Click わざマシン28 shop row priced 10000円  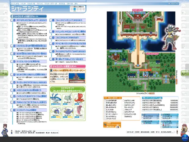pos(160,100)
